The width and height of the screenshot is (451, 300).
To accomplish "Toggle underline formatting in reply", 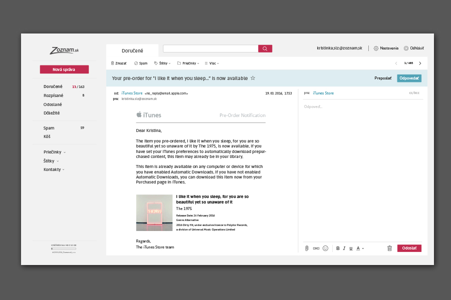I will (x=351, y=248).
